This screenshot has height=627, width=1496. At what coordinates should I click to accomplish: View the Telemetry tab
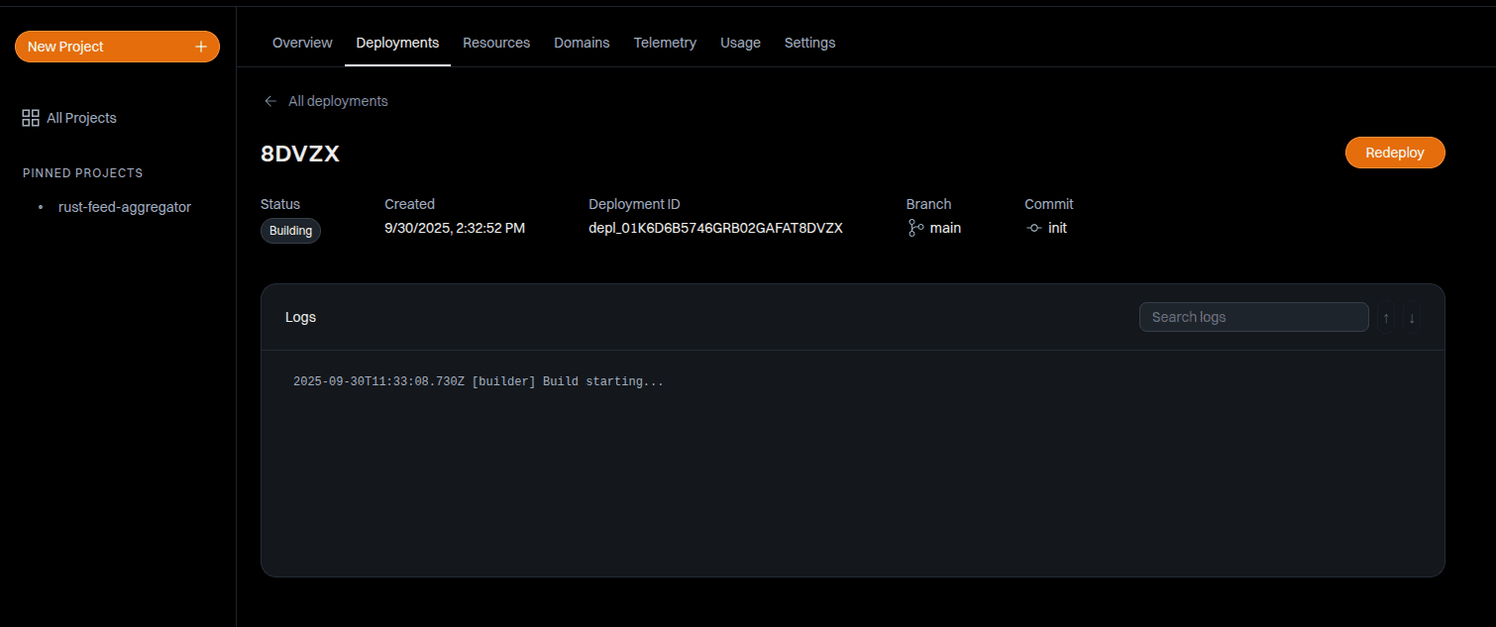[665, 43]
